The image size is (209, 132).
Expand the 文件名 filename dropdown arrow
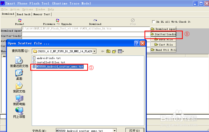click(x=115, y=131)
